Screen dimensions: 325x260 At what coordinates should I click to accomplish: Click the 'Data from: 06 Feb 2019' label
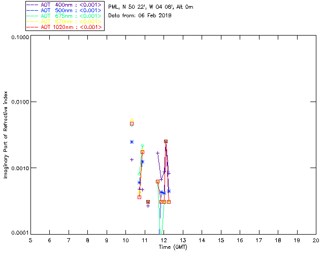coord(140,15)
